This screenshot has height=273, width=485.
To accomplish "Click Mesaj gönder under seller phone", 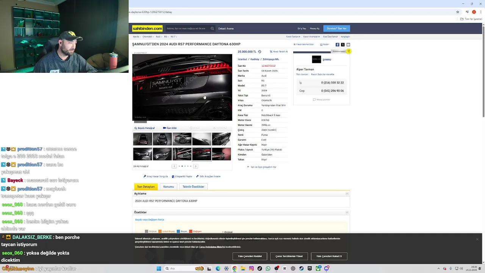I will pos(321,100).
